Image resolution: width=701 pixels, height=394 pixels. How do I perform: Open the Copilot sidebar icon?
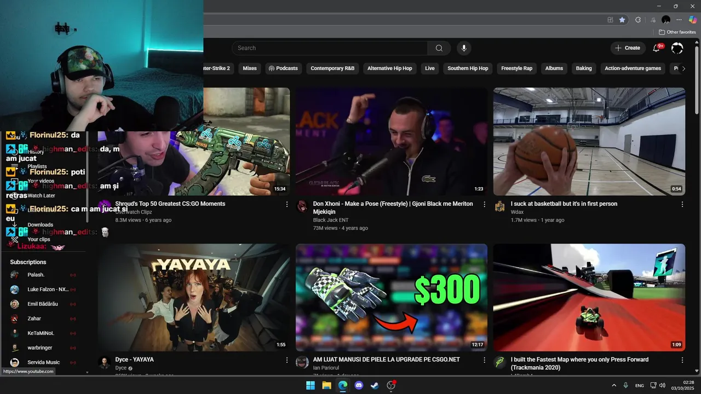(693, 20)
